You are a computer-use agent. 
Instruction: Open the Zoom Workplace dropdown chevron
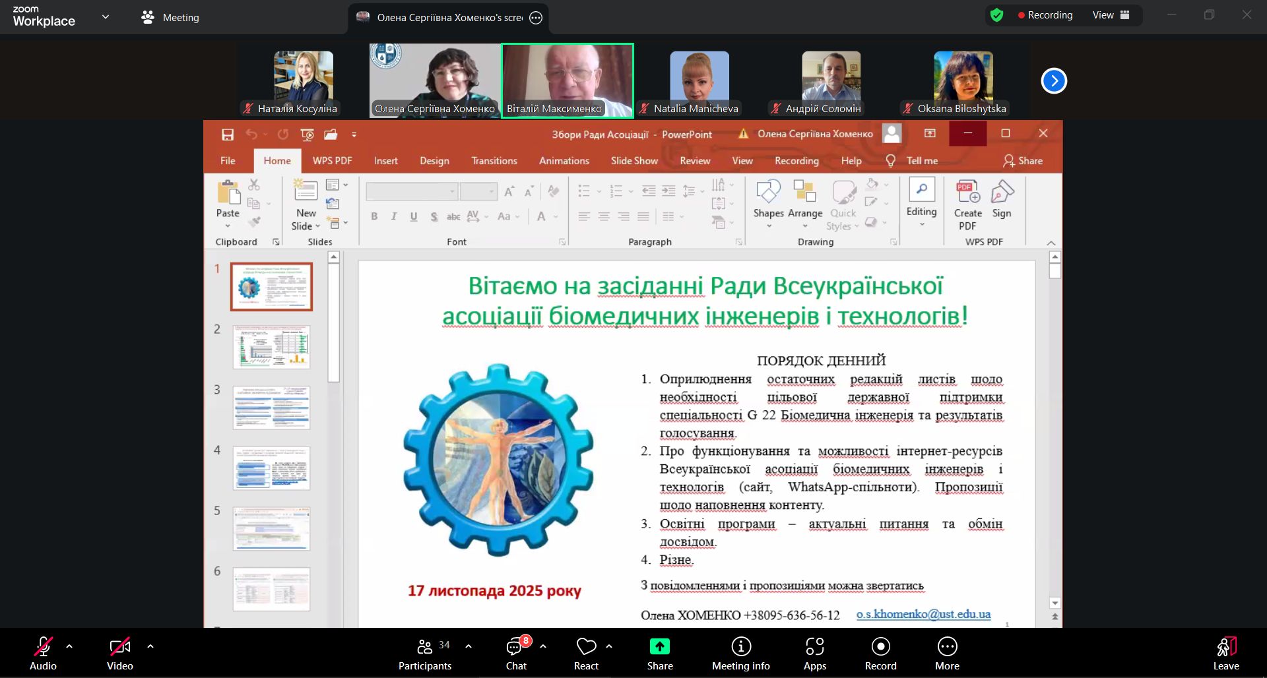pyautogui.click(x=106, y=17)
